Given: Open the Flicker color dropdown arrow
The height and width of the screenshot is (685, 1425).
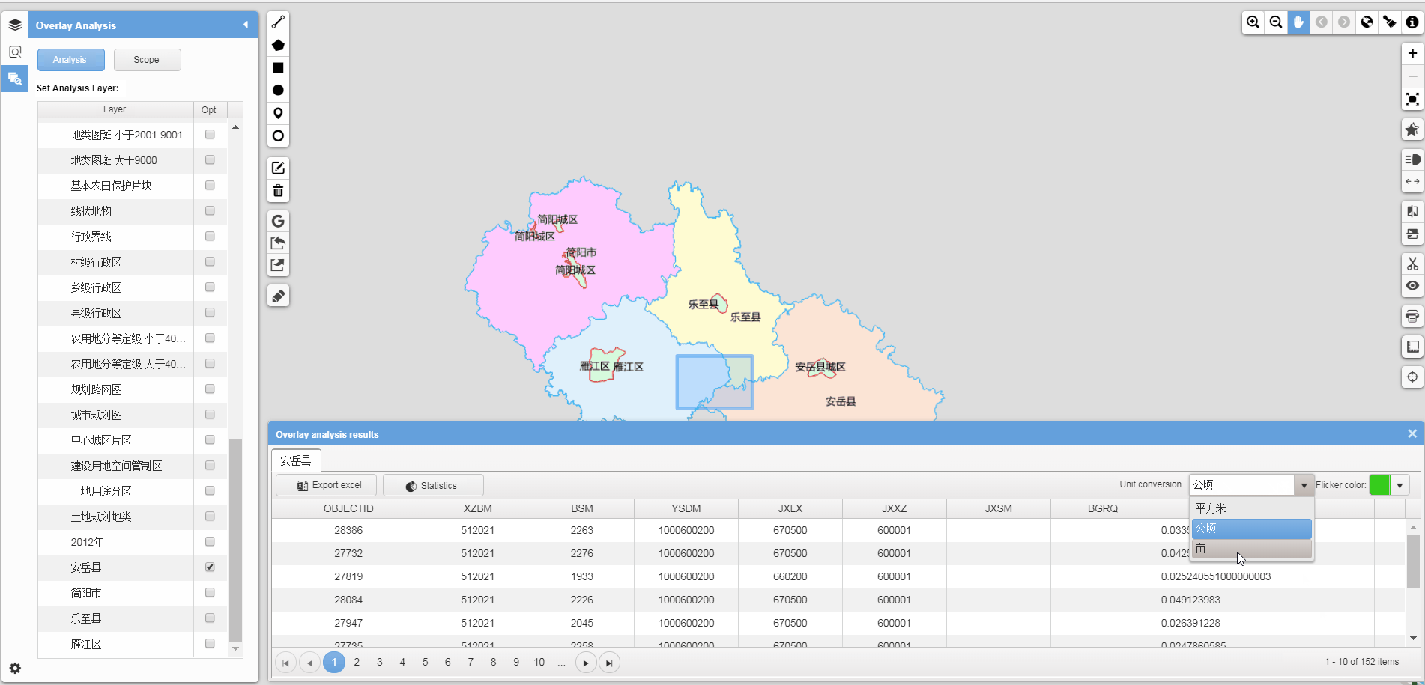Looking at the screenshot, I should [1400, 485].
